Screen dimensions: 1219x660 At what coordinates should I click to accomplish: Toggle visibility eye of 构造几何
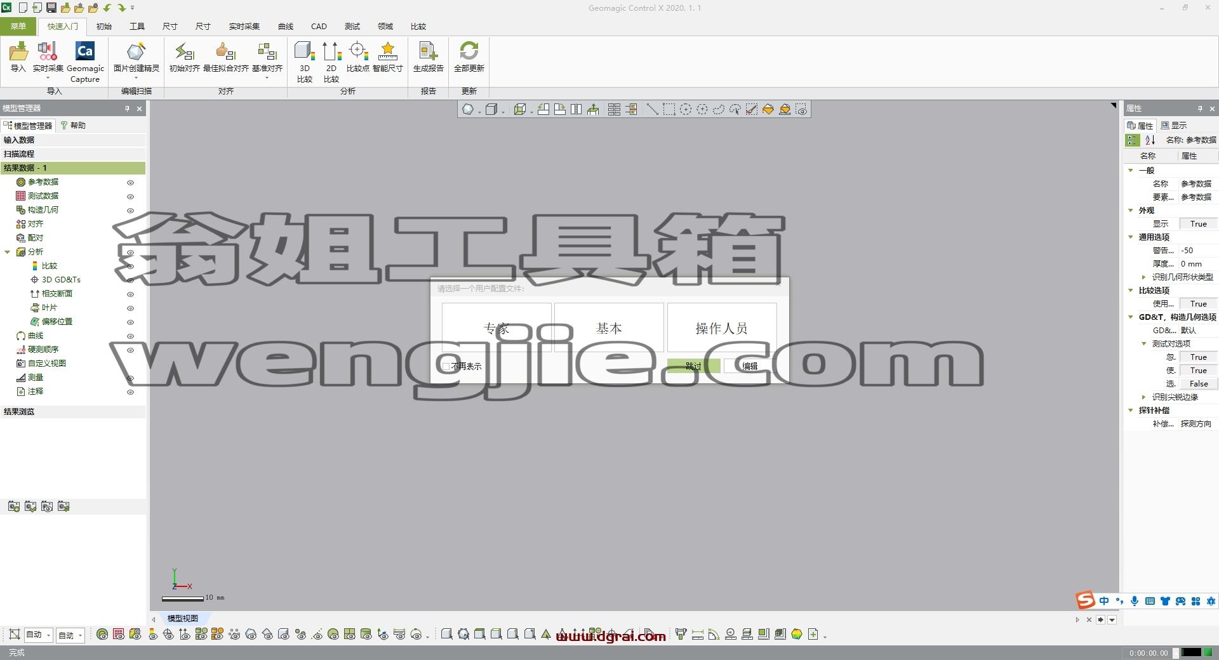131,210
